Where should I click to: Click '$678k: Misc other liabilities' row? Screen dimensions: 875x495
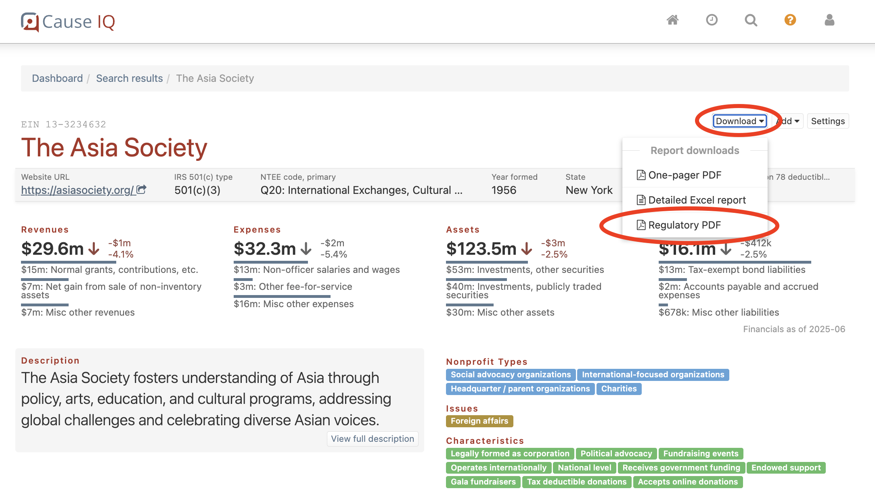coord(719,312)
